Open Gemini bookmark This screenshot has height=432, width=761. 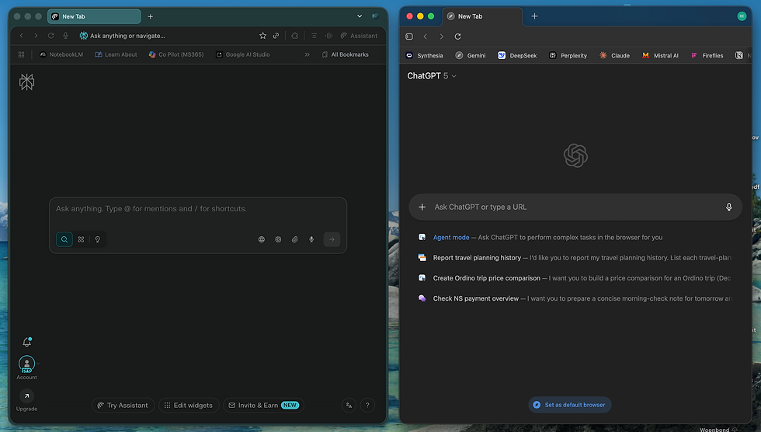click(x=471, y=55)
